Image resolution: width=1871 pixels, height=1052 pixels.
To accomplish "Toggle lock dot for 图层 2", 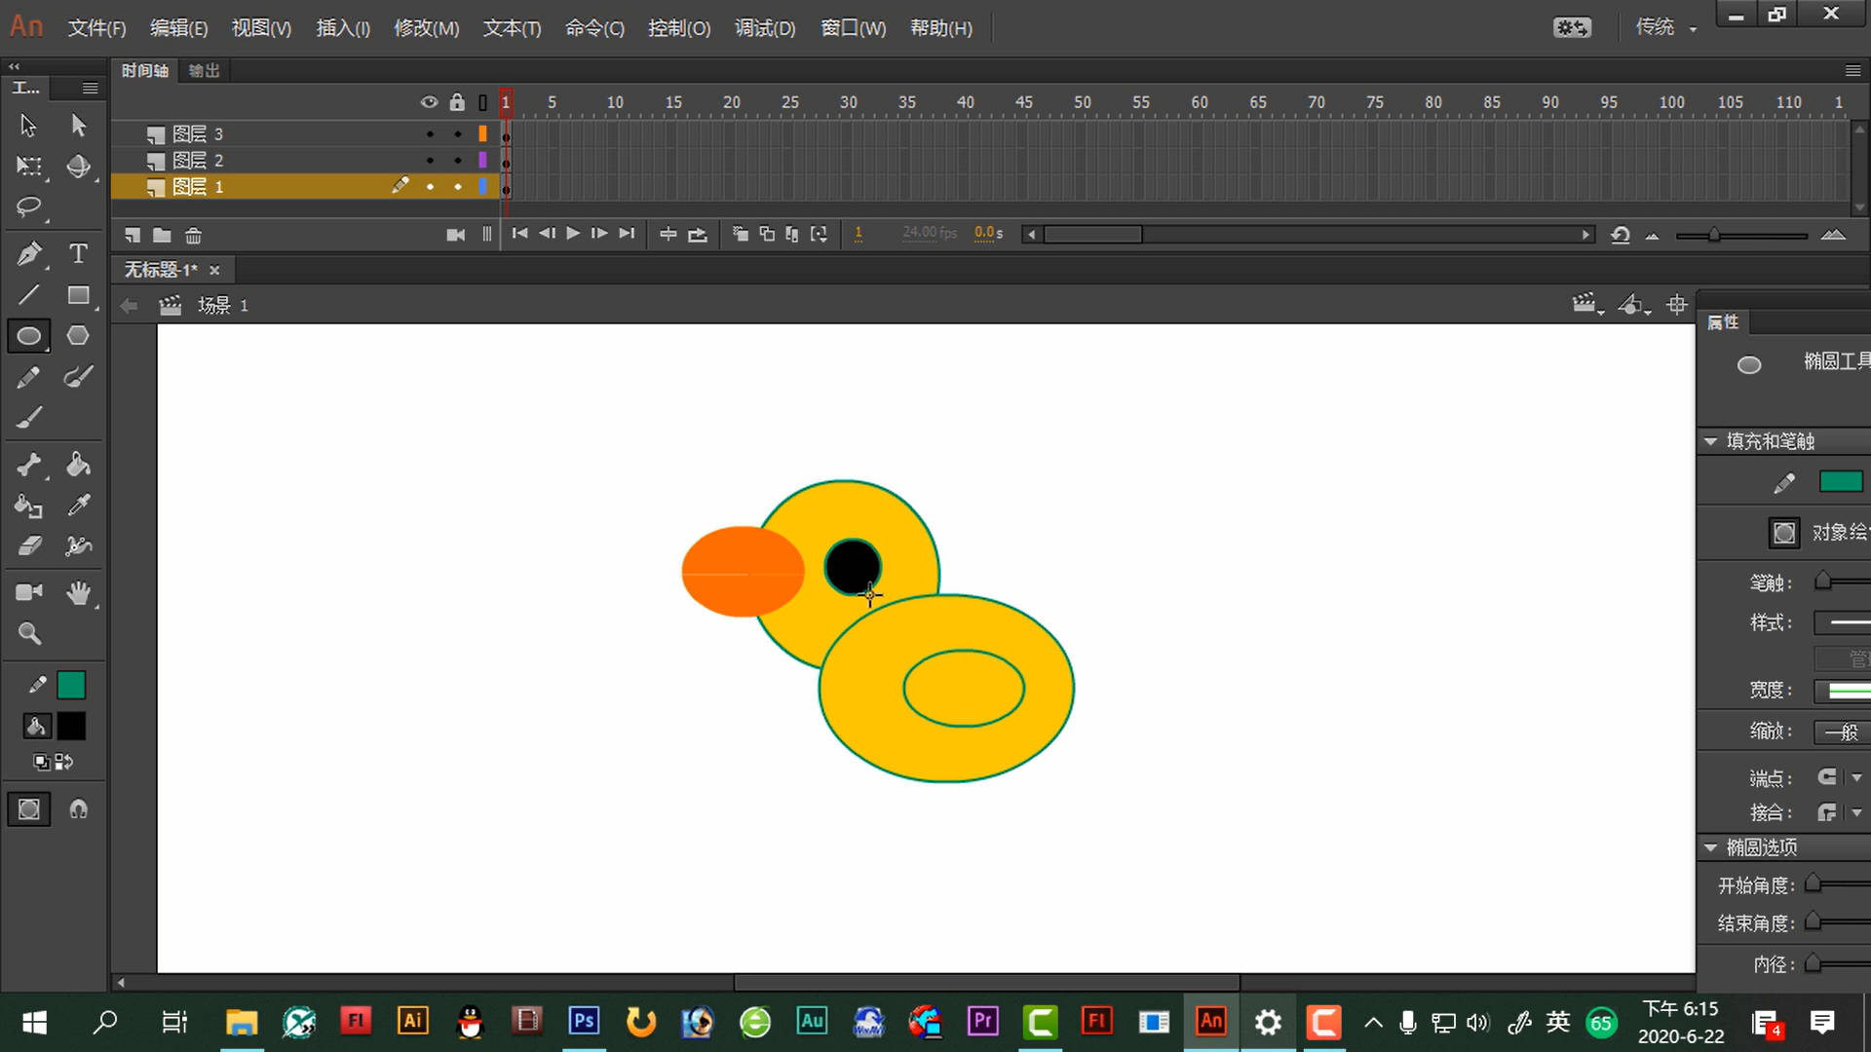I will [457, 160].
